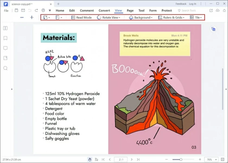Switch to Read Mode
The height and width of the screenshot is (163, 228).
81,17
